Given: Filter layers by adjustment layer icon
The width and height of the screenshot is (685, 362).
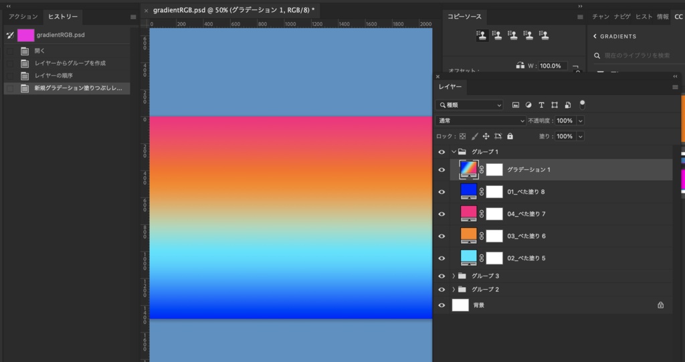Looking at the screenshot, I should [528, 105].
